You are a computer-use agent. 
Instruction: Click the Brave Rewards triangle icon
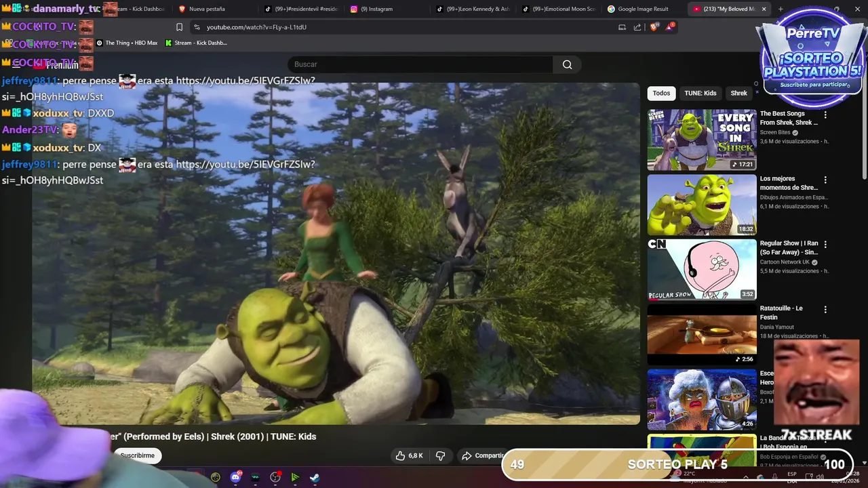pyautogui.click(x=671, y=27)
